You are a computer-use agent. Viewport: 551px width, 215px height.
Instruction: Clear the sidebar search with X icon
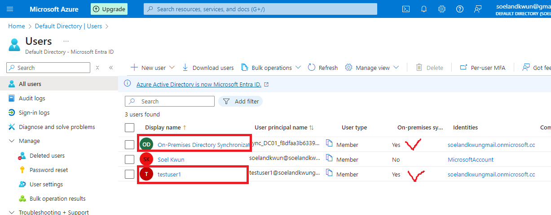coord(97,68)
